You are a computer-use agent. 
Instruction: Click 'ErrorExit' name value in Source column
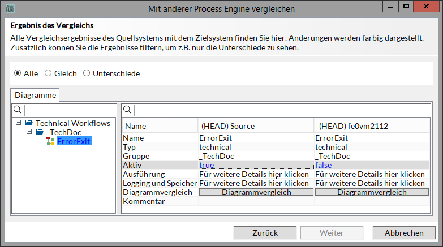pyautogui.click(x=216, y=138)
